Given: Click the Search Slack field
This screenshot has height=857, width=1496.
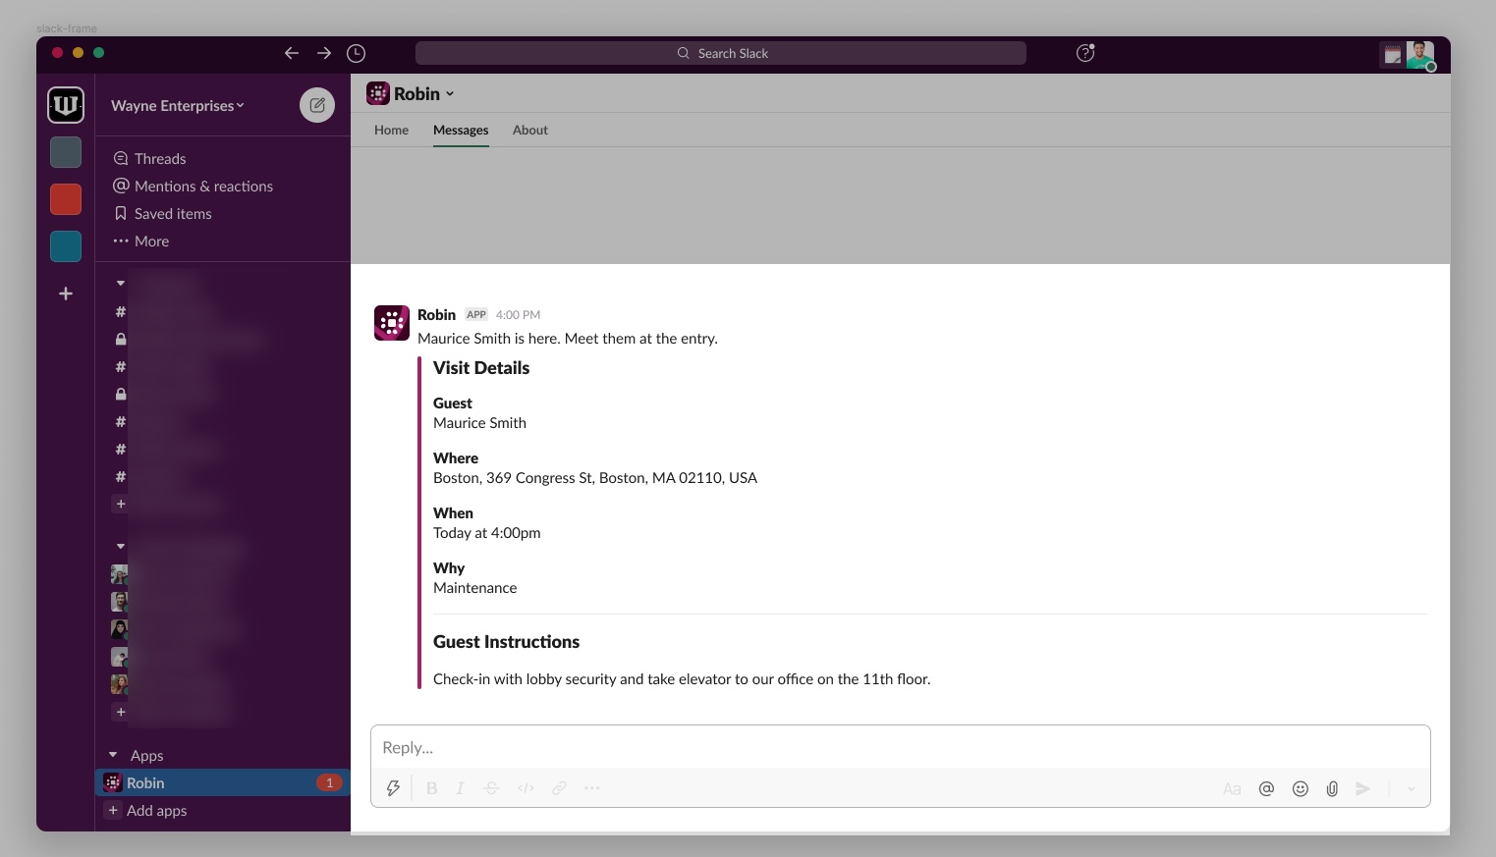Looking at the screenshot, I should click(721, 53).
